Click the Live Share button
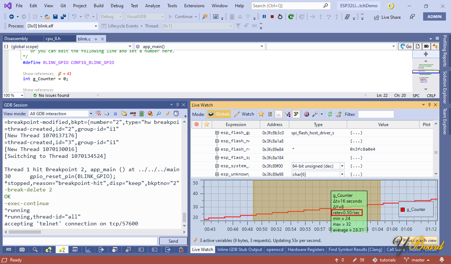The width and height of the screenshot is (451, 264). (387, 17)
